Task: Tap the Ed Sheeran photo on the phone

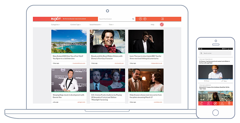Action: pyautogui.click(x=215, y=72)
